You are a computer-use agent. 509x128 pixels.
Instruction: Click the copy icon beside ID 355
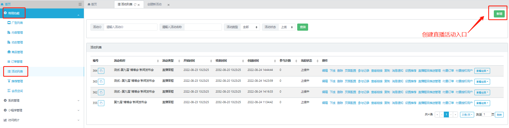tap(101, 103)
